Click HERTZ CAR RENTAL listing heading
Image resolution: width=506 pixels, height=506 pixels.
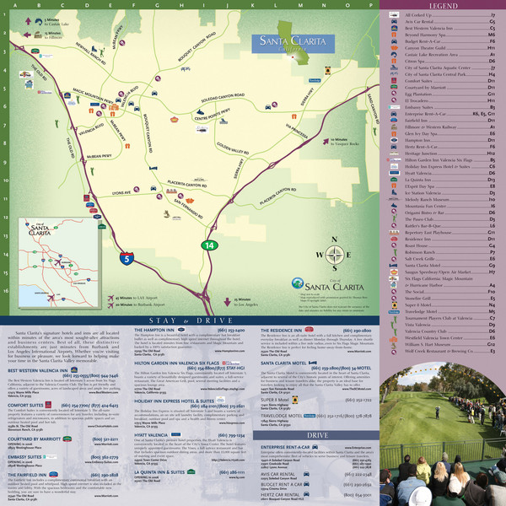pos(280,494)
